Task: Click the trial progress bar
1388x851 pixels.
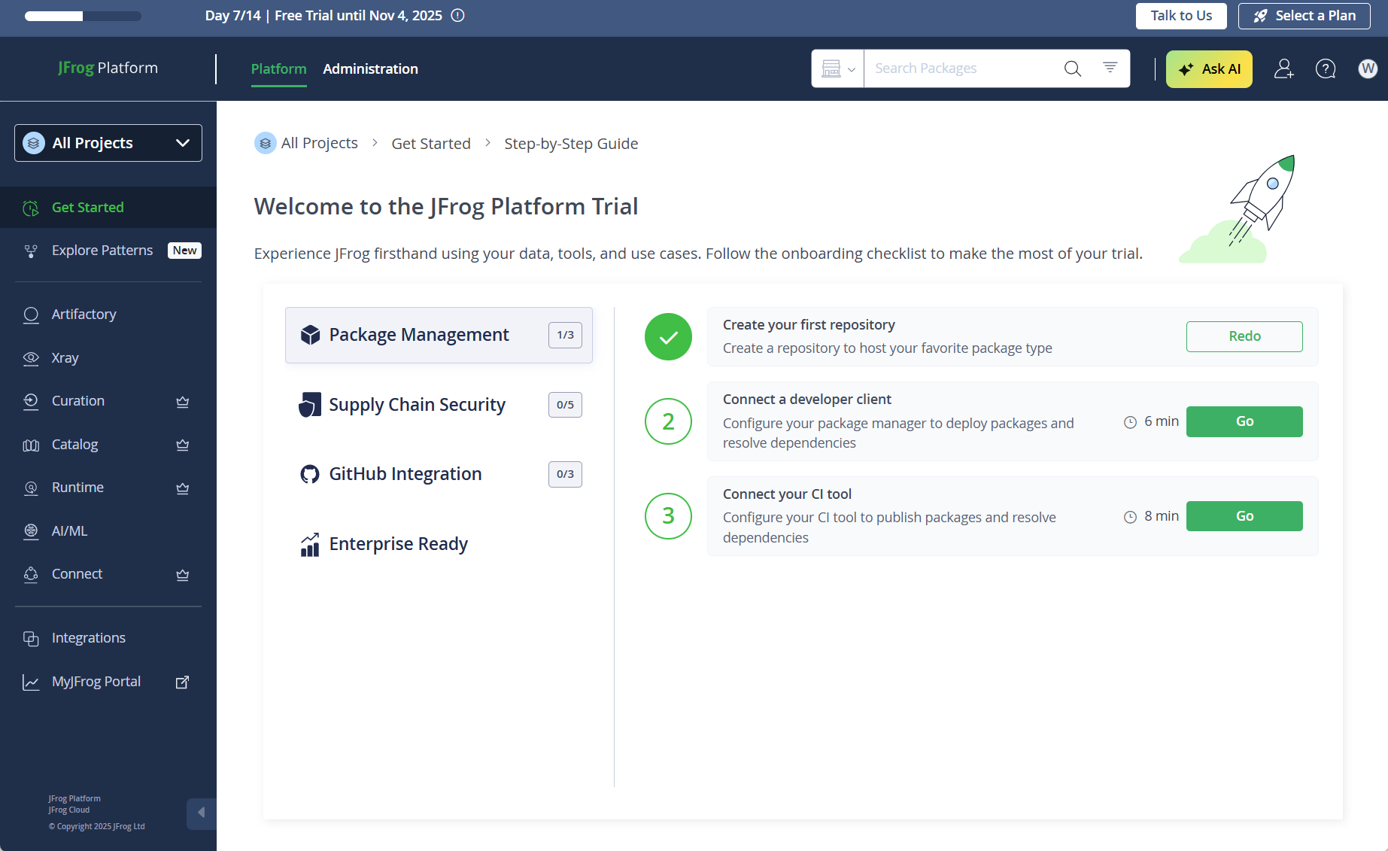Action: 83,16
